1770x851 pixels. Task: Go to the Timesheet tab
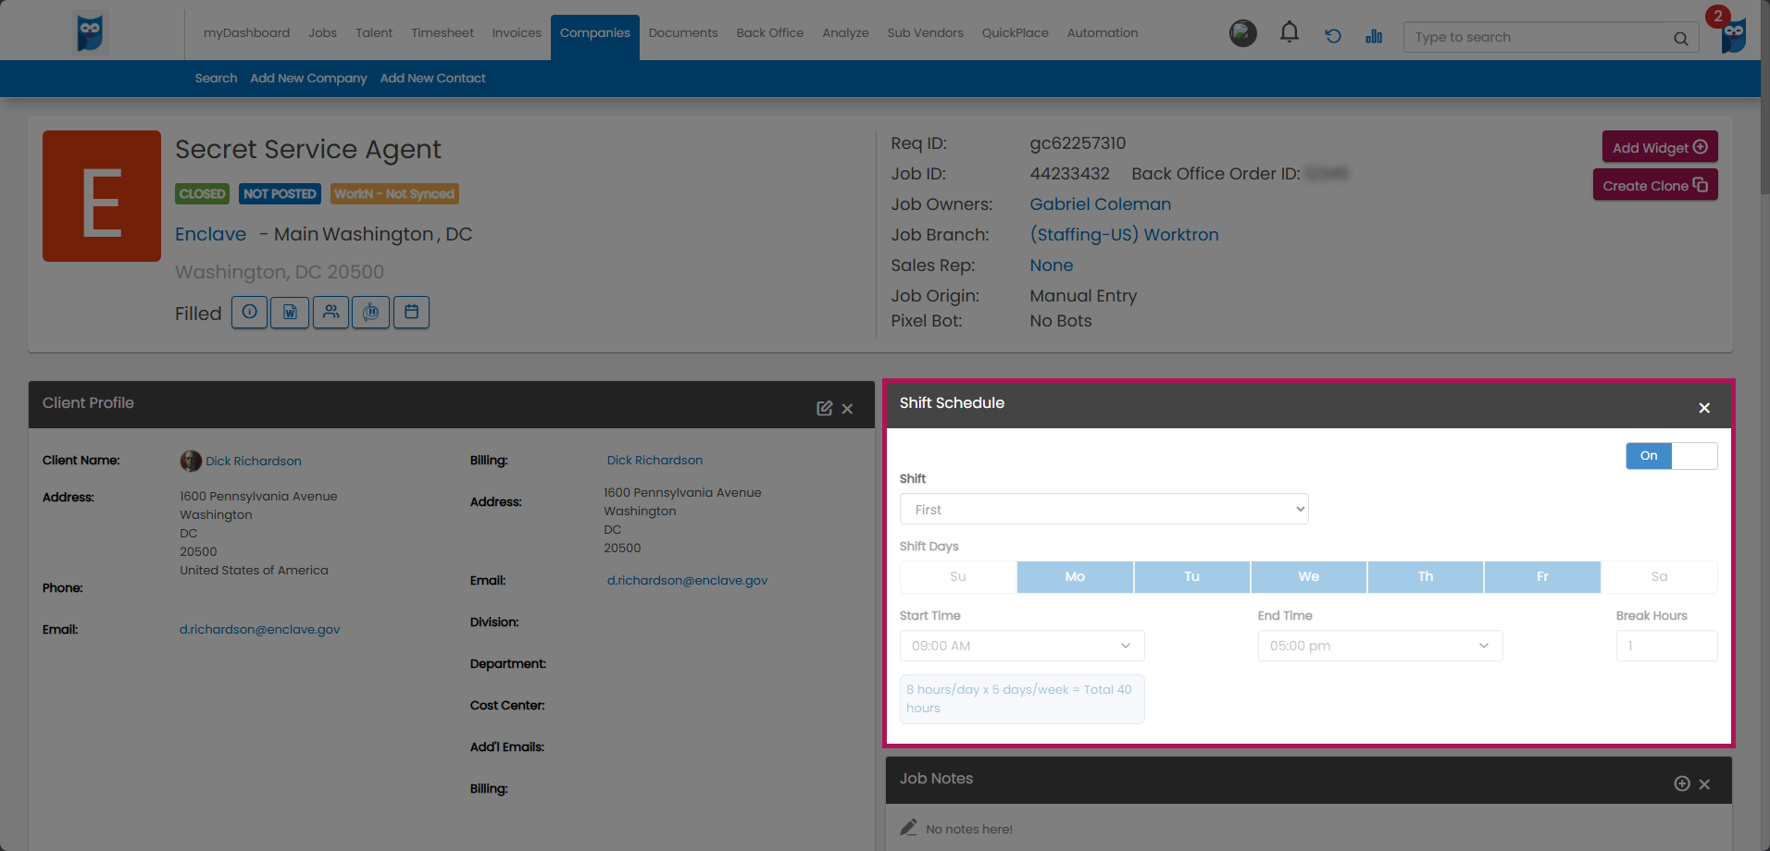click(442, 32)
